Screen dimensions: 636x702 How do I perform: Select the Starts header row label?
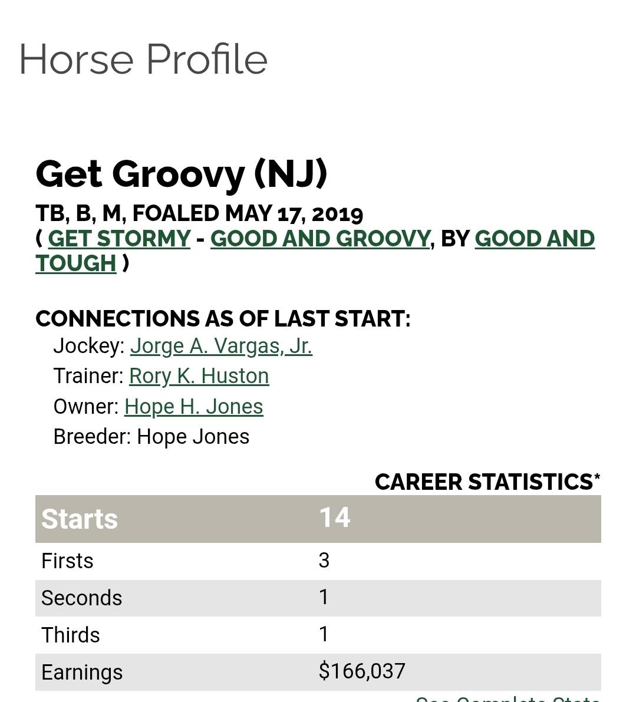pos(80,519)
